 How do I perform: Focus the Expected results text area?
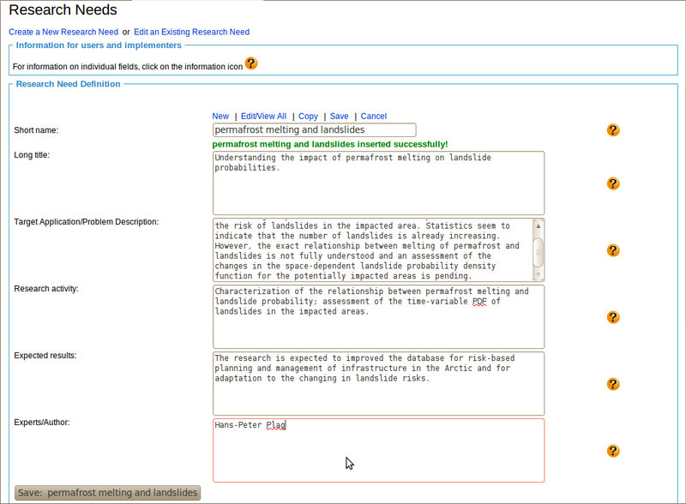pos(378,384)
